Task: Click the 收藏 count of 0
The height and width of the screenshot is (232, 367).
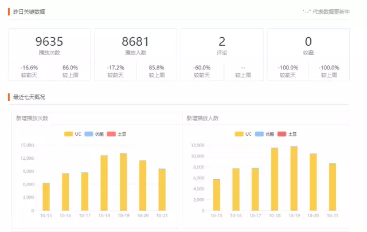Action: pyautogui.click(x=309, y=42)
